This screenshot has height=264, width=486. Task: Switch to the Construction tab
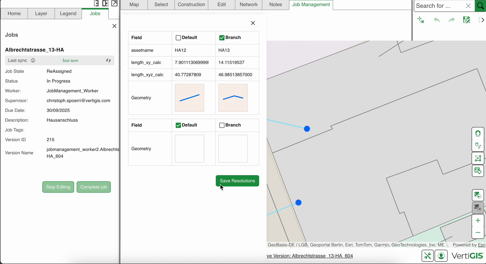[x=191, y=5]
